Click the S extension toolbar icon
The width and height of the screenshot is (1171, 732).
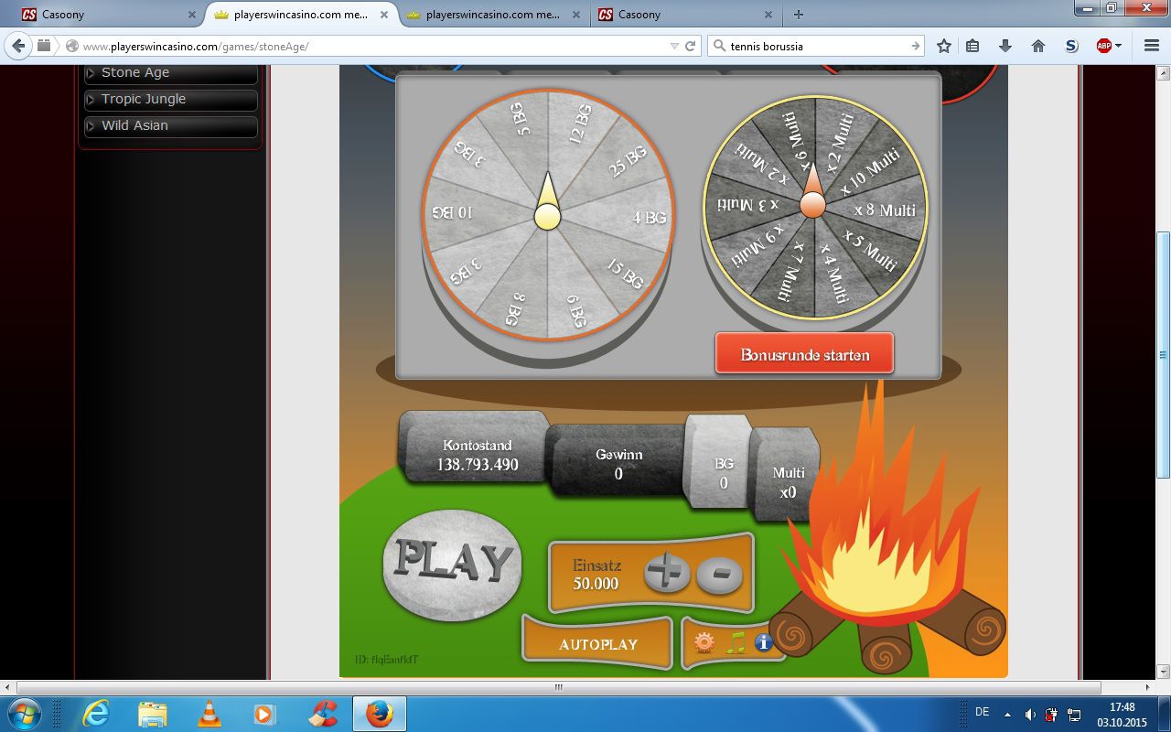(x=1071, y=46)
